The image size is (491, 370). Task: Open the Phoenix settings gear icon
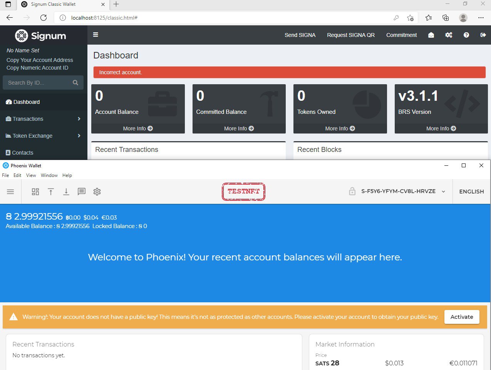[97, 192]
